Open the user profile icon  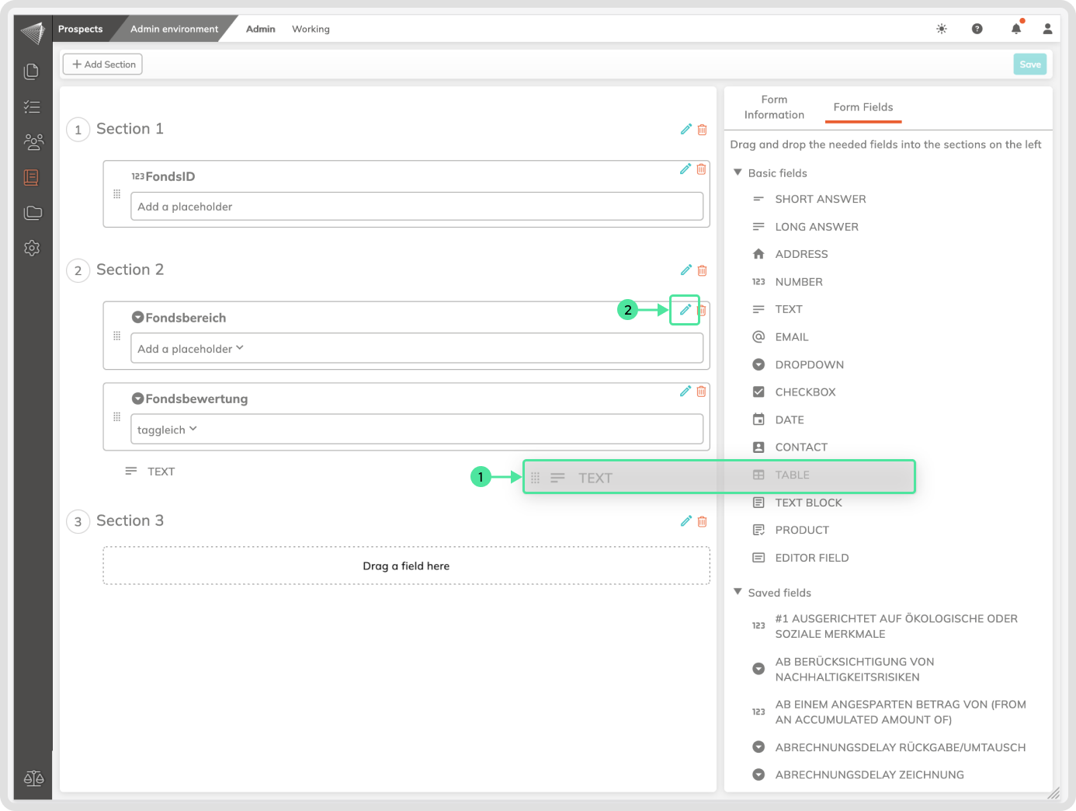point(1047,29)
